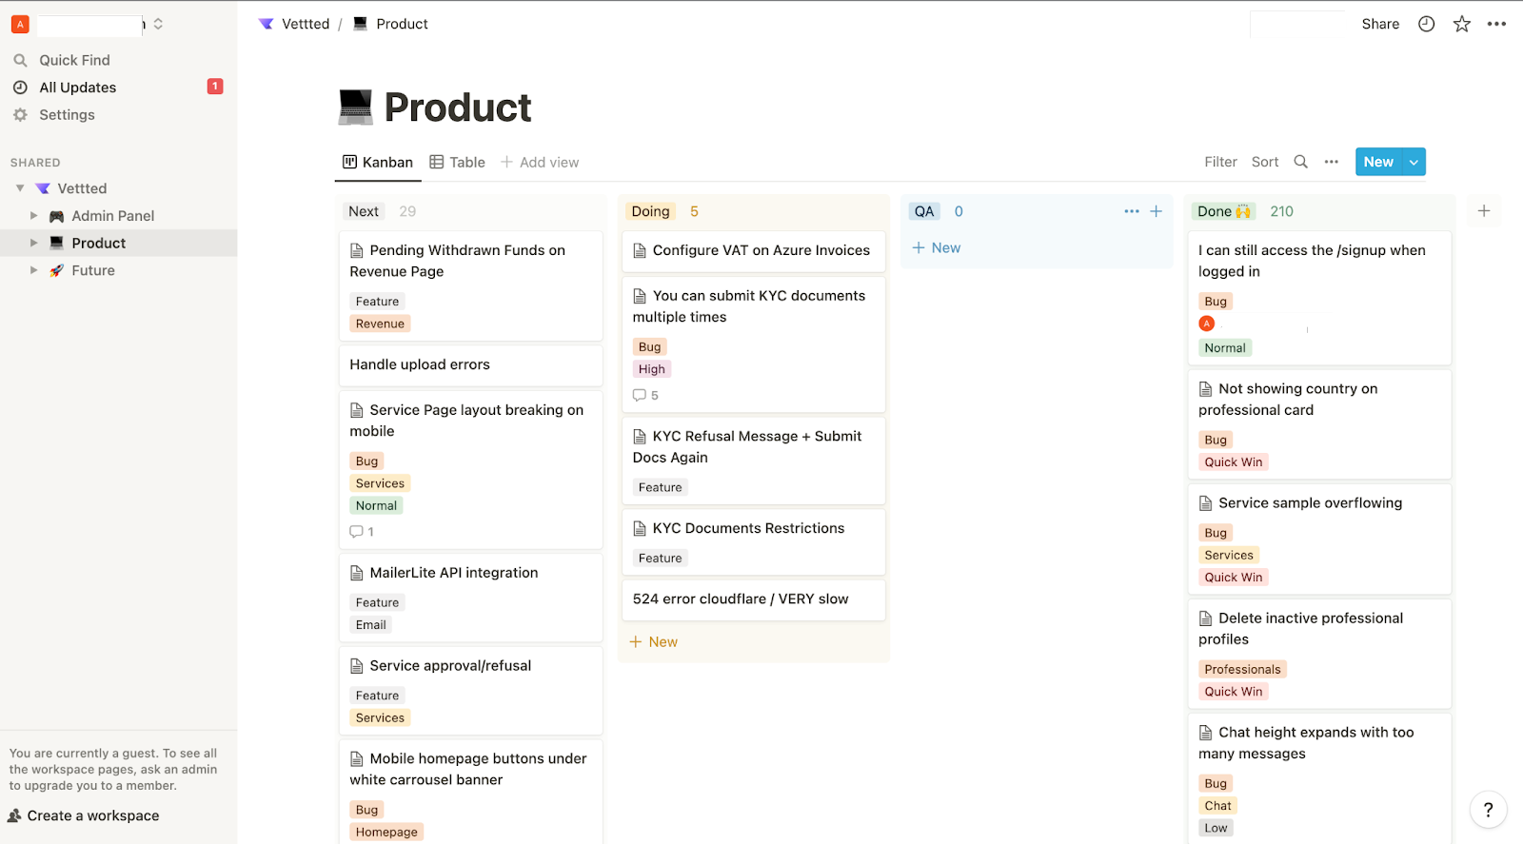Screen dimensions: 1523x844
Task: Expand the Future page
Action: (x=34, y=270)
